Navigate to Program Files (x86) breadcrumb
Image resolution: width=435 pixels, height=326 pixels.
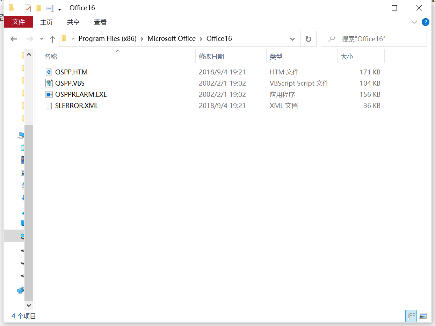pyautogui.click(x=107, y=39)
